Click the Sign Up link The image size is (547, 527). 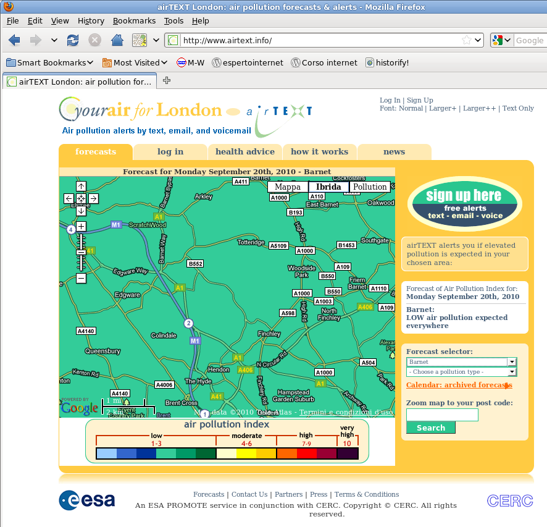click(x=420, y=100)
